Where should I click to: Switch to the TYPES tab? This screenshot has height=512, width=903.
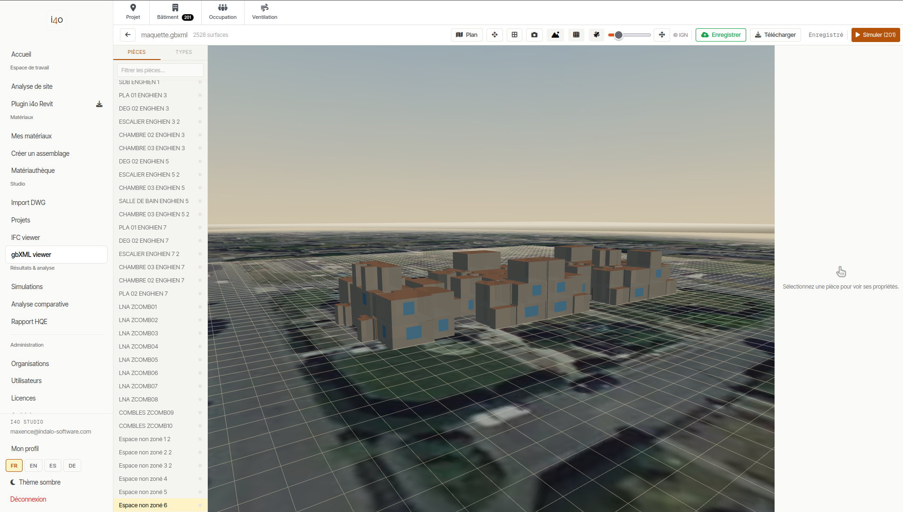point(184,52)
